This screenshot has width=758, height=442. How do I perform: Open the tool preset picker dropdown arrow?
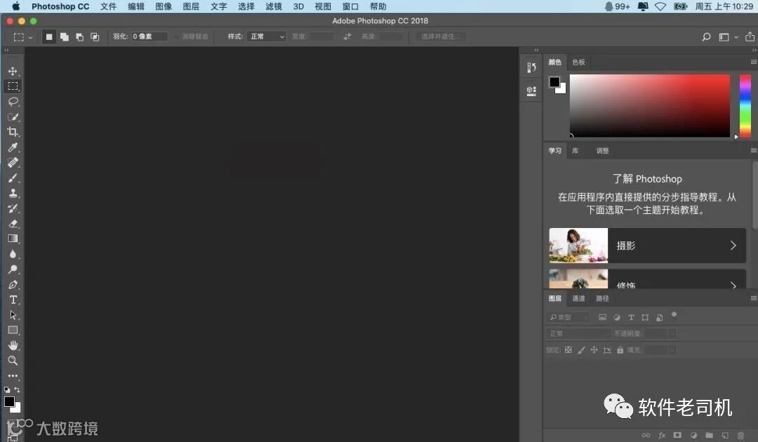point(31,37)
